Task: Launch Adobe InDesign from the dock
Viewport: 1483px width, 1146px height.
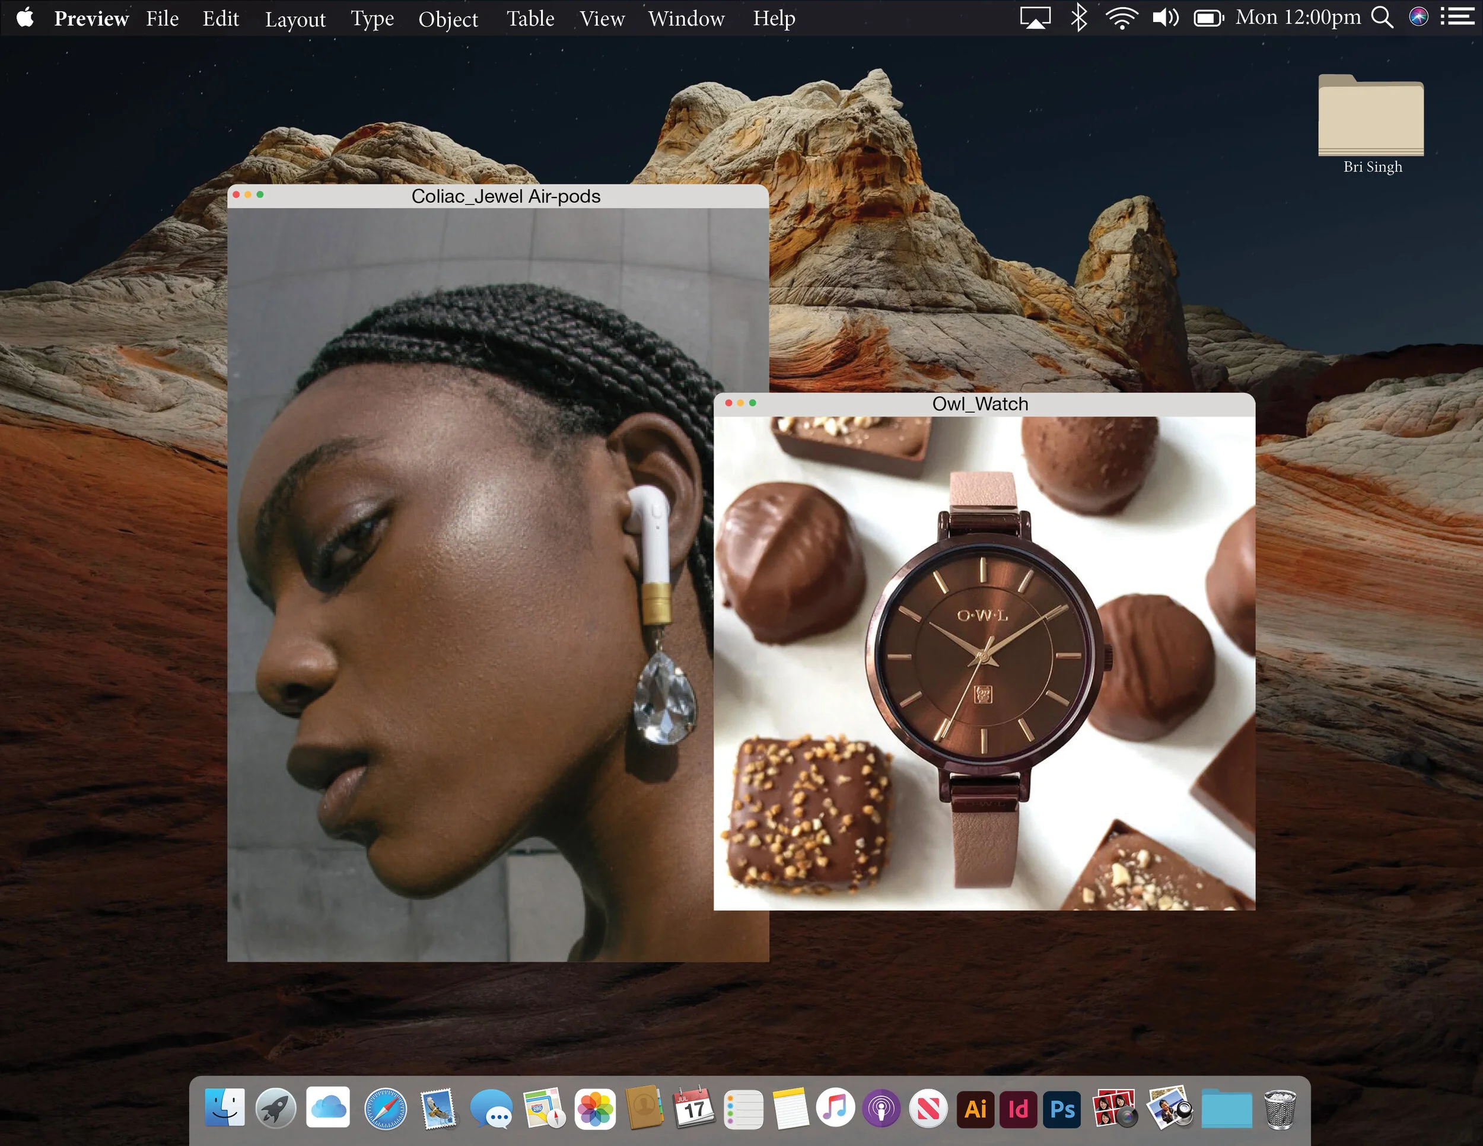Action: click(1018, 1109)
